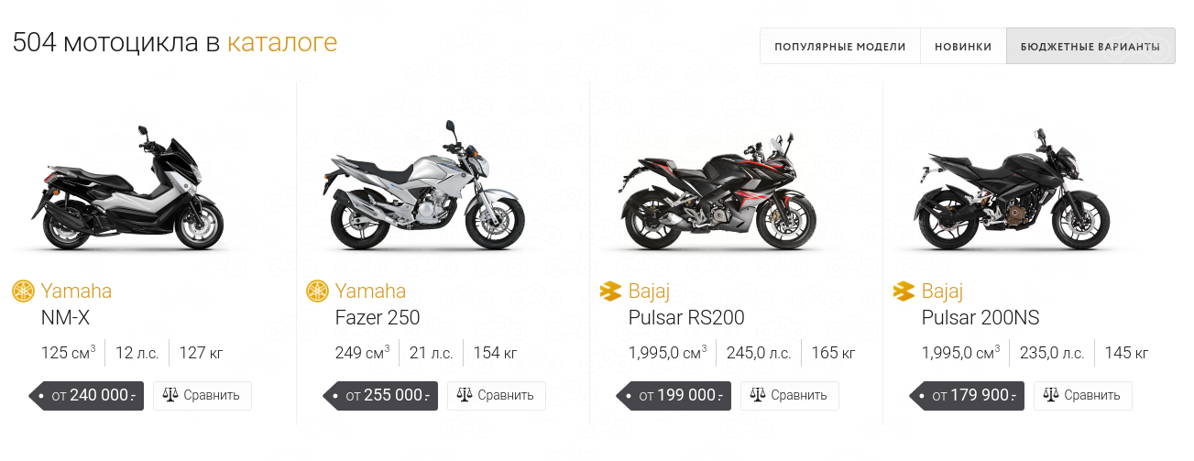
Task: Click the от 240 000 price tag
Action: tap(89, 396)
